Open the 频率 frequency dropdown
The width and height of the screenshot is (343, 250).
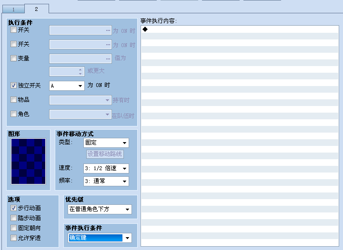pos(106,181)
